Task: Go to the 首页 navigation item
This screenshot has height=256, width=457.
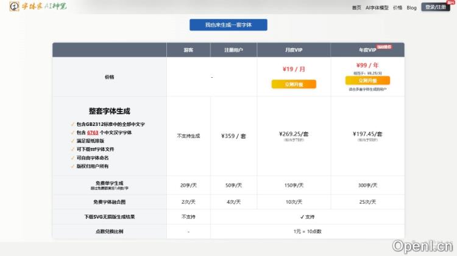Action: tap(356, 8)
